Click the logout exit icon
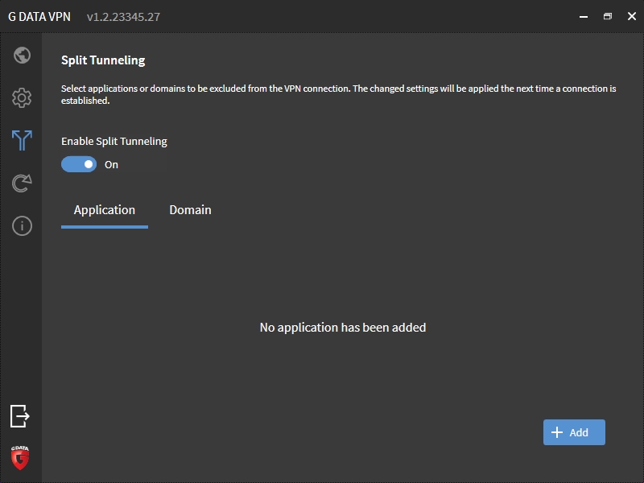 pos(19,416)
